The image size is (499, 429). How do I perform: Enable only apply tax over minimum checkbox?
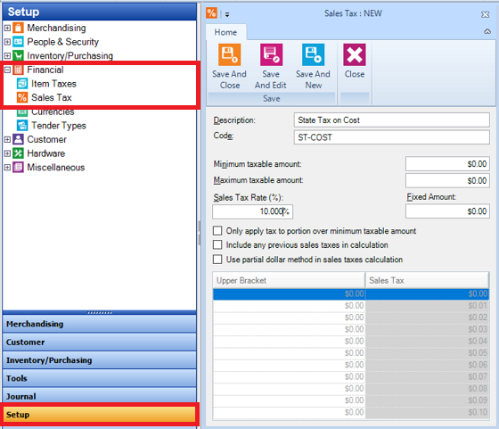[x=217, y=231]
